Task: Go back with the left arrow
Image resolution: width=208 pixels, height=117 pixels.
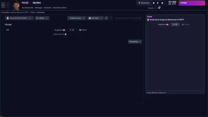Action: 3,5
